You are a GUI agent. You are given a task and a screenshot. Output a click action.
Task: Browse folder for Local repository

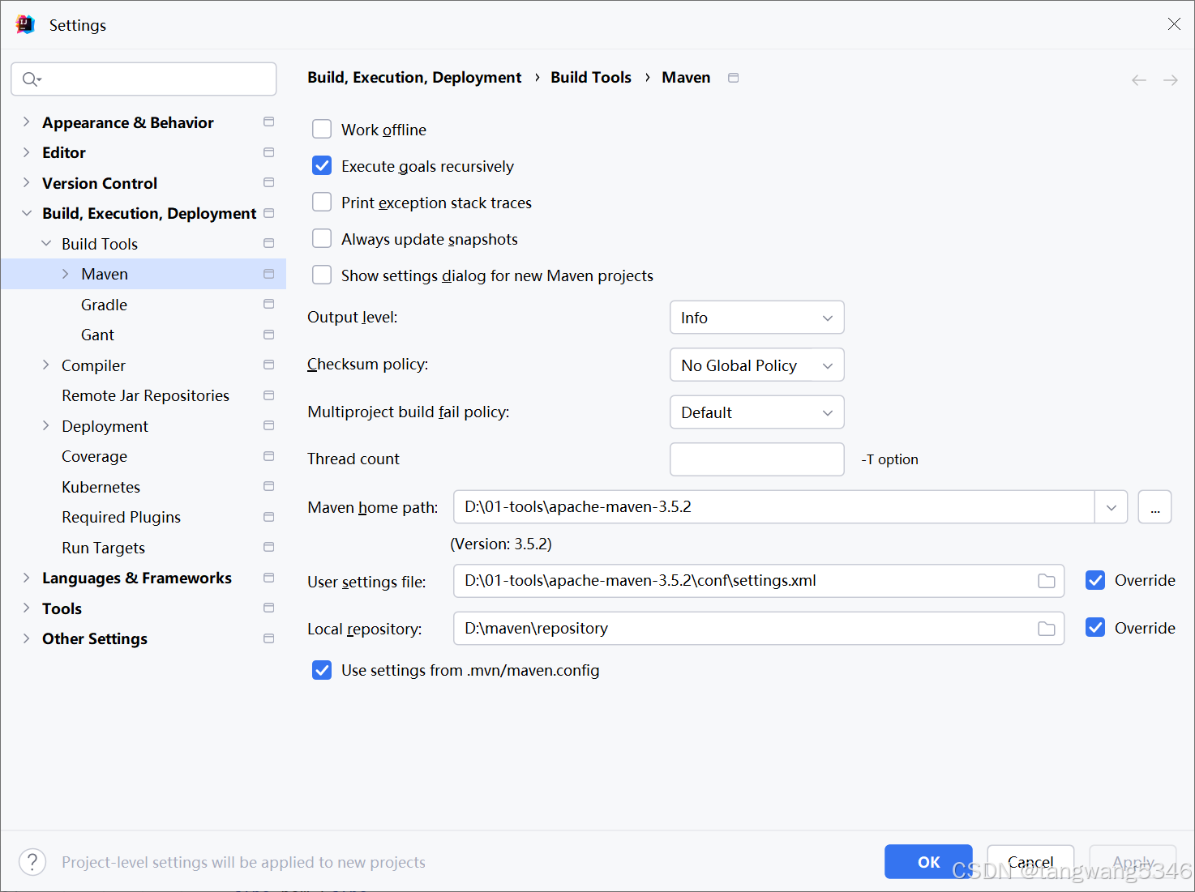[x=1047, y=629]
